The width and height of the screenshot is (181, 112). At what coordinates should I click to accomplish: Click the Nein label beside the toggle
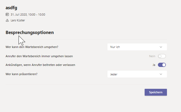[152, 56]
